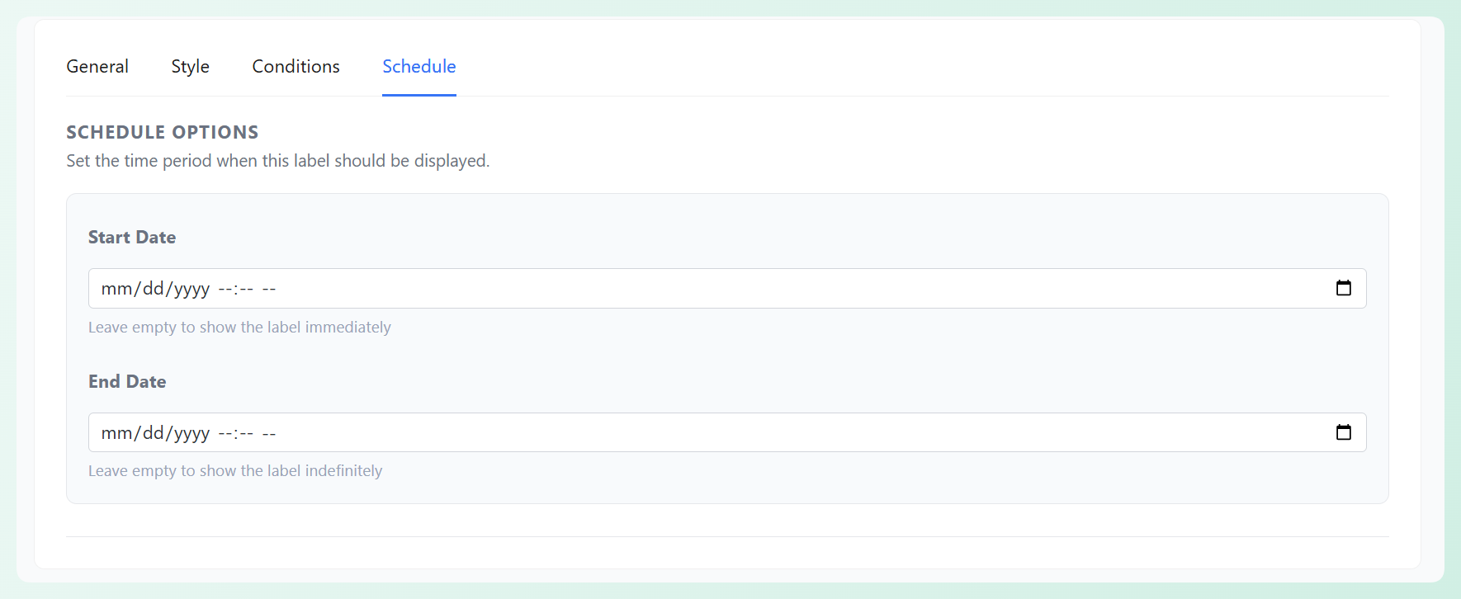Select the day segment in Start Date
The height and width of the screenshot is (599, 1461).
tap(153, 289)
